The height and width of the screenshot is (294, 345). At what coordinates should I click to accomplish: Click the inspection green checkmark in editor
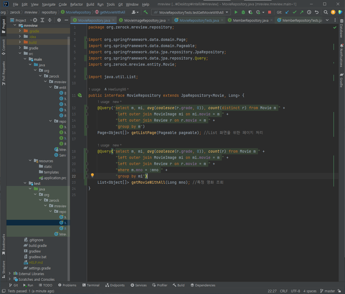(335, 27)
